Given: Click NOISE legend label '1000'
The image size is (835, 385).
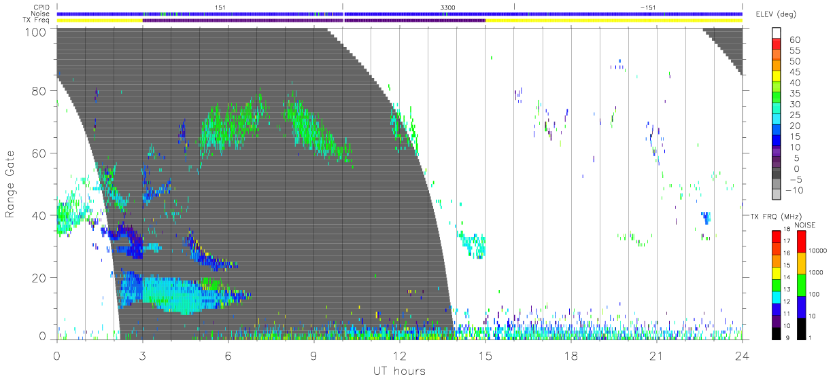Looking at the screenshot, I should [817, 272].
